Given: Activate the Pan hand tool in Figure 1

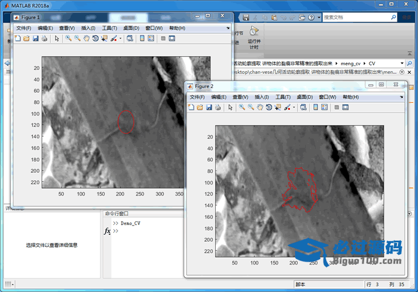Looking at the screenshot, I should (x=86, y=39).
